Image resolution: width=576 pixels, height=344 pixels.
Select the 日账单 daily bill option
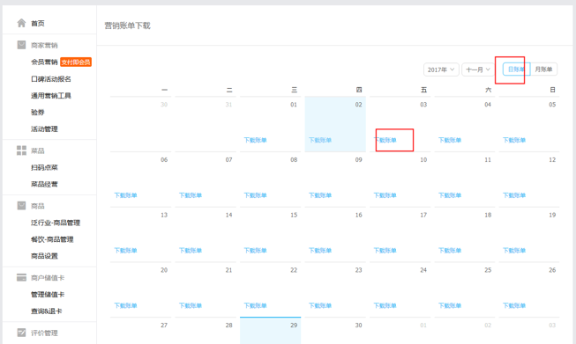[516, 70]
